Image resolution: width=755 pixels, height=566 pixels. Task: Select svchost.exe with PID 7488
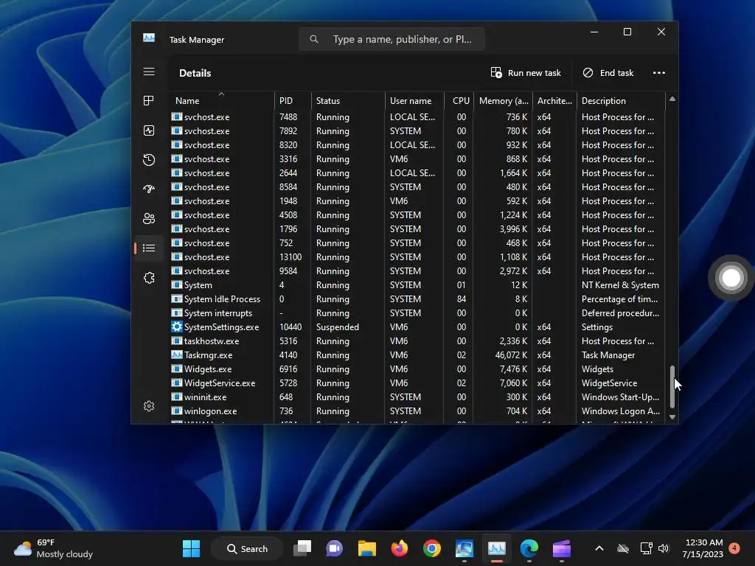(x=417, y=117)
